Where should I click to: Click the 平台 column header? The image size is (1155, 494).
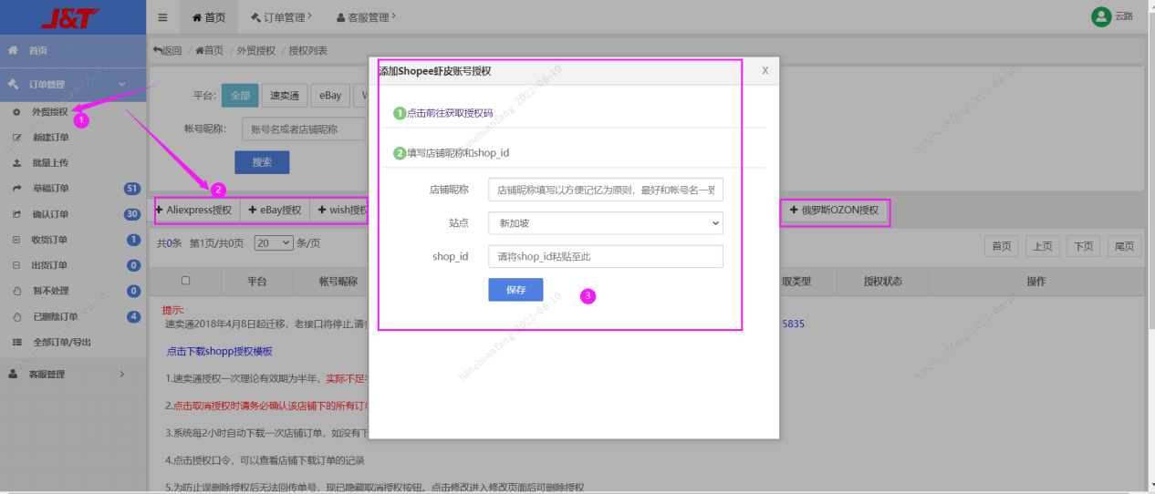click(x=257, y=281)
